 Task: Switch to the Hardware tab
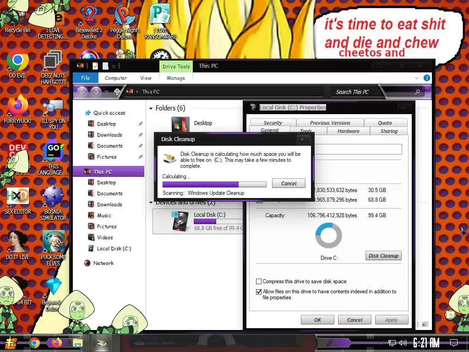[x=348, y=131]
